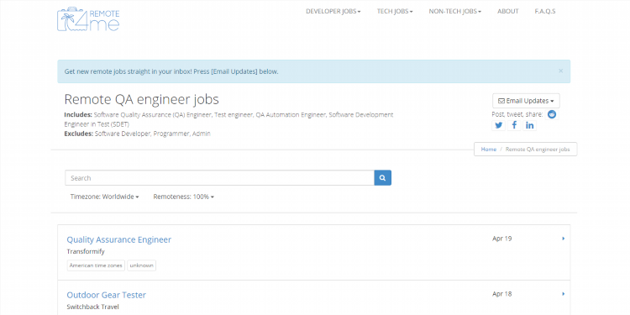This screenshot has height=315, width=630.
Task: Expand the Quality Assurance Engineer row arrow
Action: [x=564, y=239]
